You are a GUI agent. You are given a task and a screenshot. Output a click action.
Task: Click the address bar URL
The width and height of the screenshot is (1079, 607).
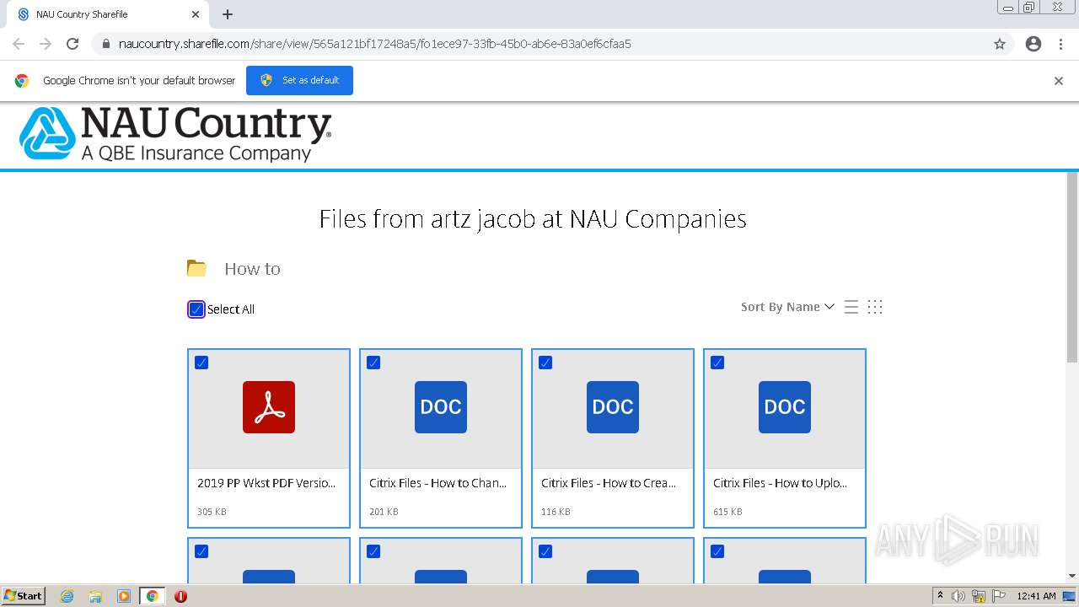[x=375, y=44]
